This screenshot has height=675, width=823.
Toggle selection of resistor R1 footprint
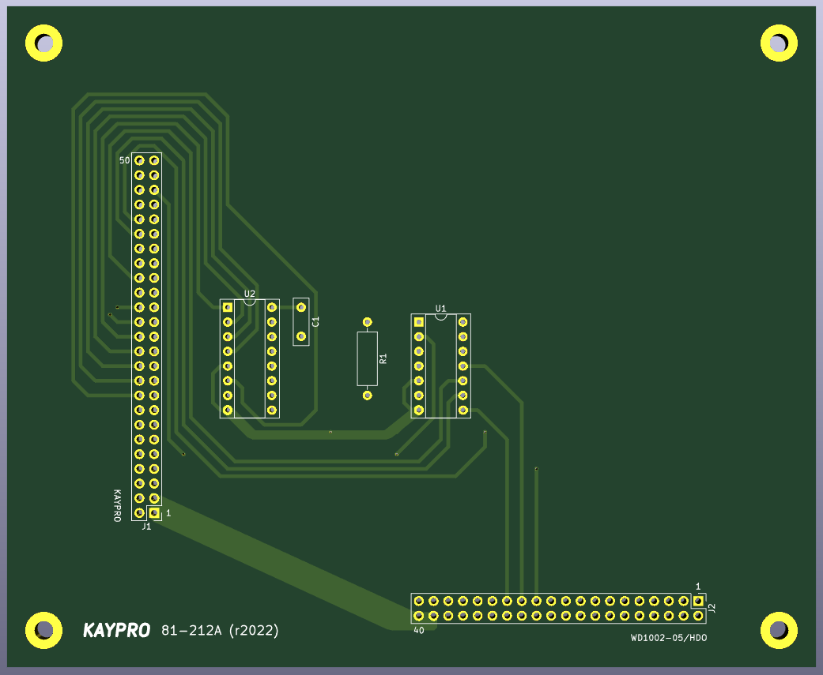pyautogui.click(x=367, y=358)
